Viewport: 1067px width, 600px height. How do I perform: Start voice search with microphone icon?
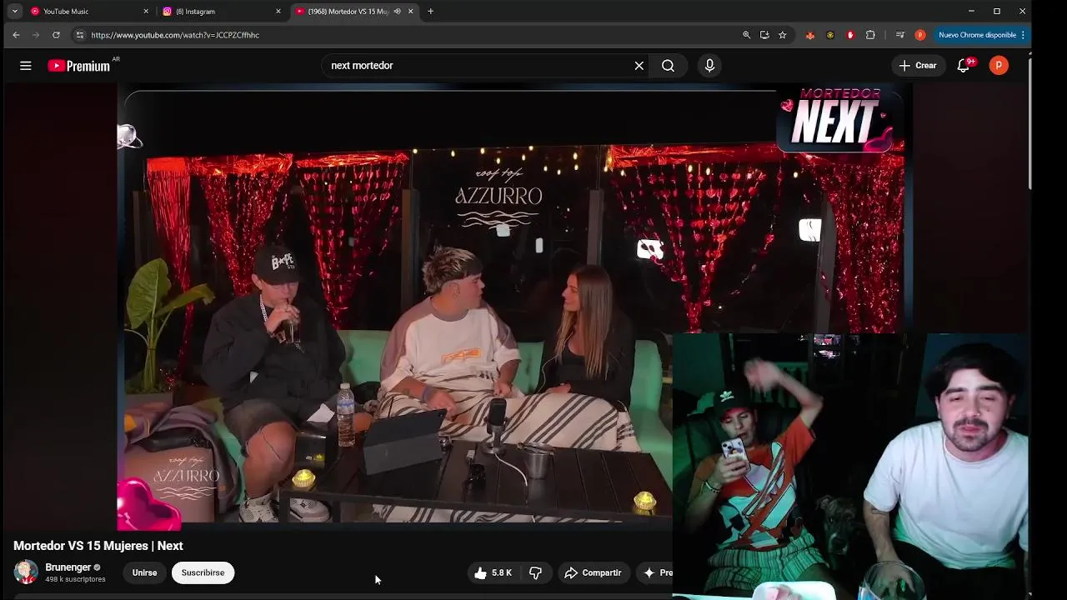[709, 65]
